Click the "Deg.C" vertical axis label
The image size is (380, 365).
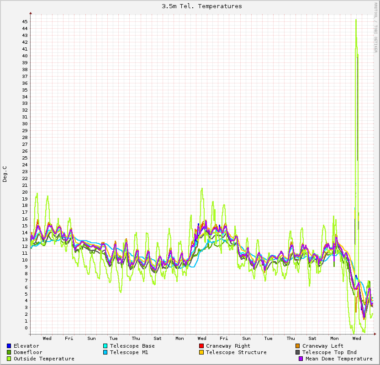5,174
